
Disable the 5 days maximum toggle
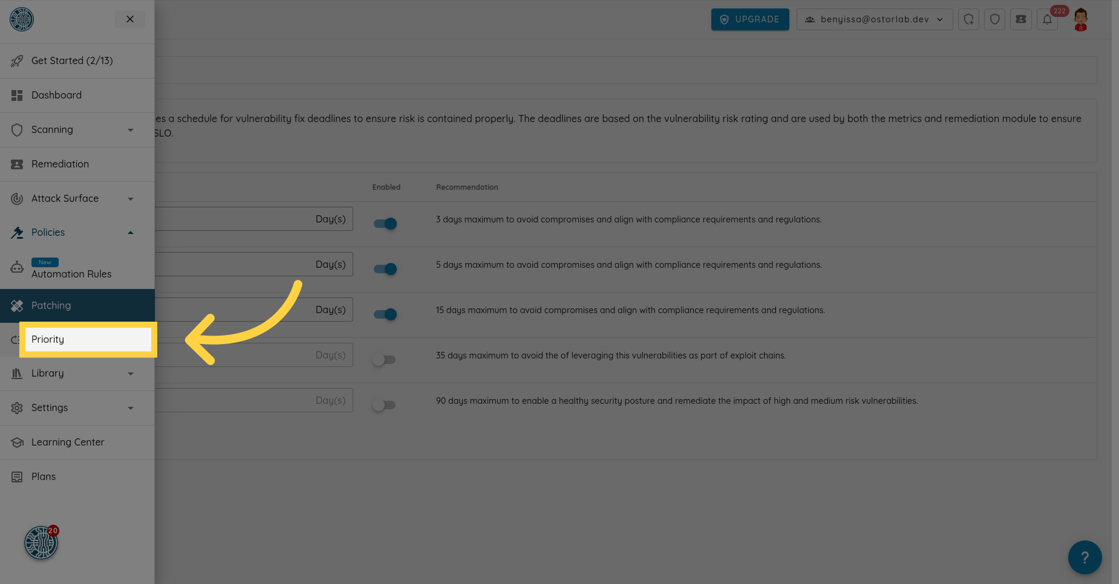point(385,269)
